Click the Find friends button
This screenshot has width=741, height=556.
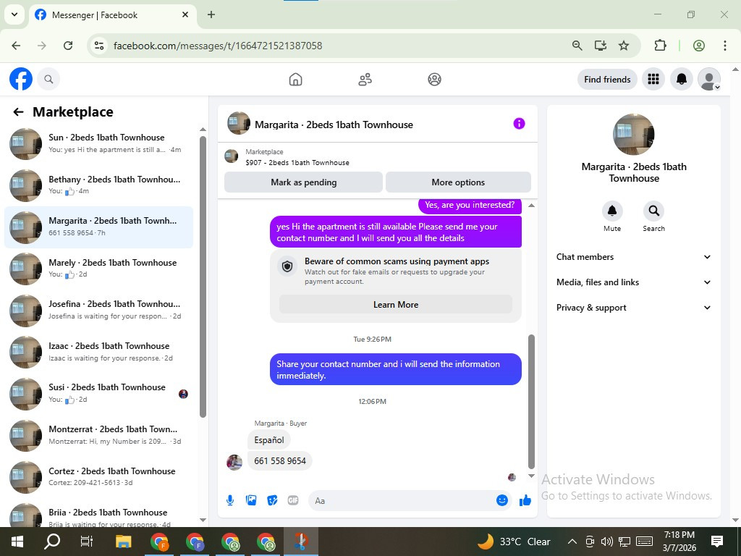[607, 80]
